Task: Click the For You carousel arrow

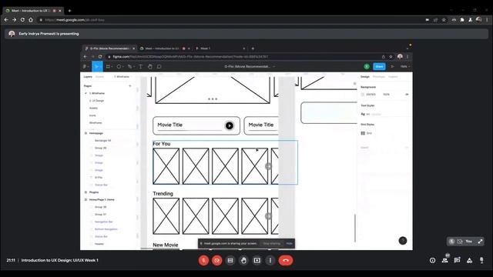Action: pos(268,166)
